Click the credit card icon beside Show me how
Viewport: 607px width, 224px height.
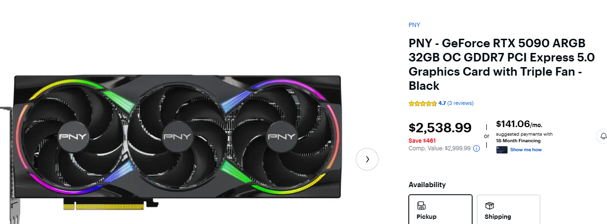coord(502,150)
